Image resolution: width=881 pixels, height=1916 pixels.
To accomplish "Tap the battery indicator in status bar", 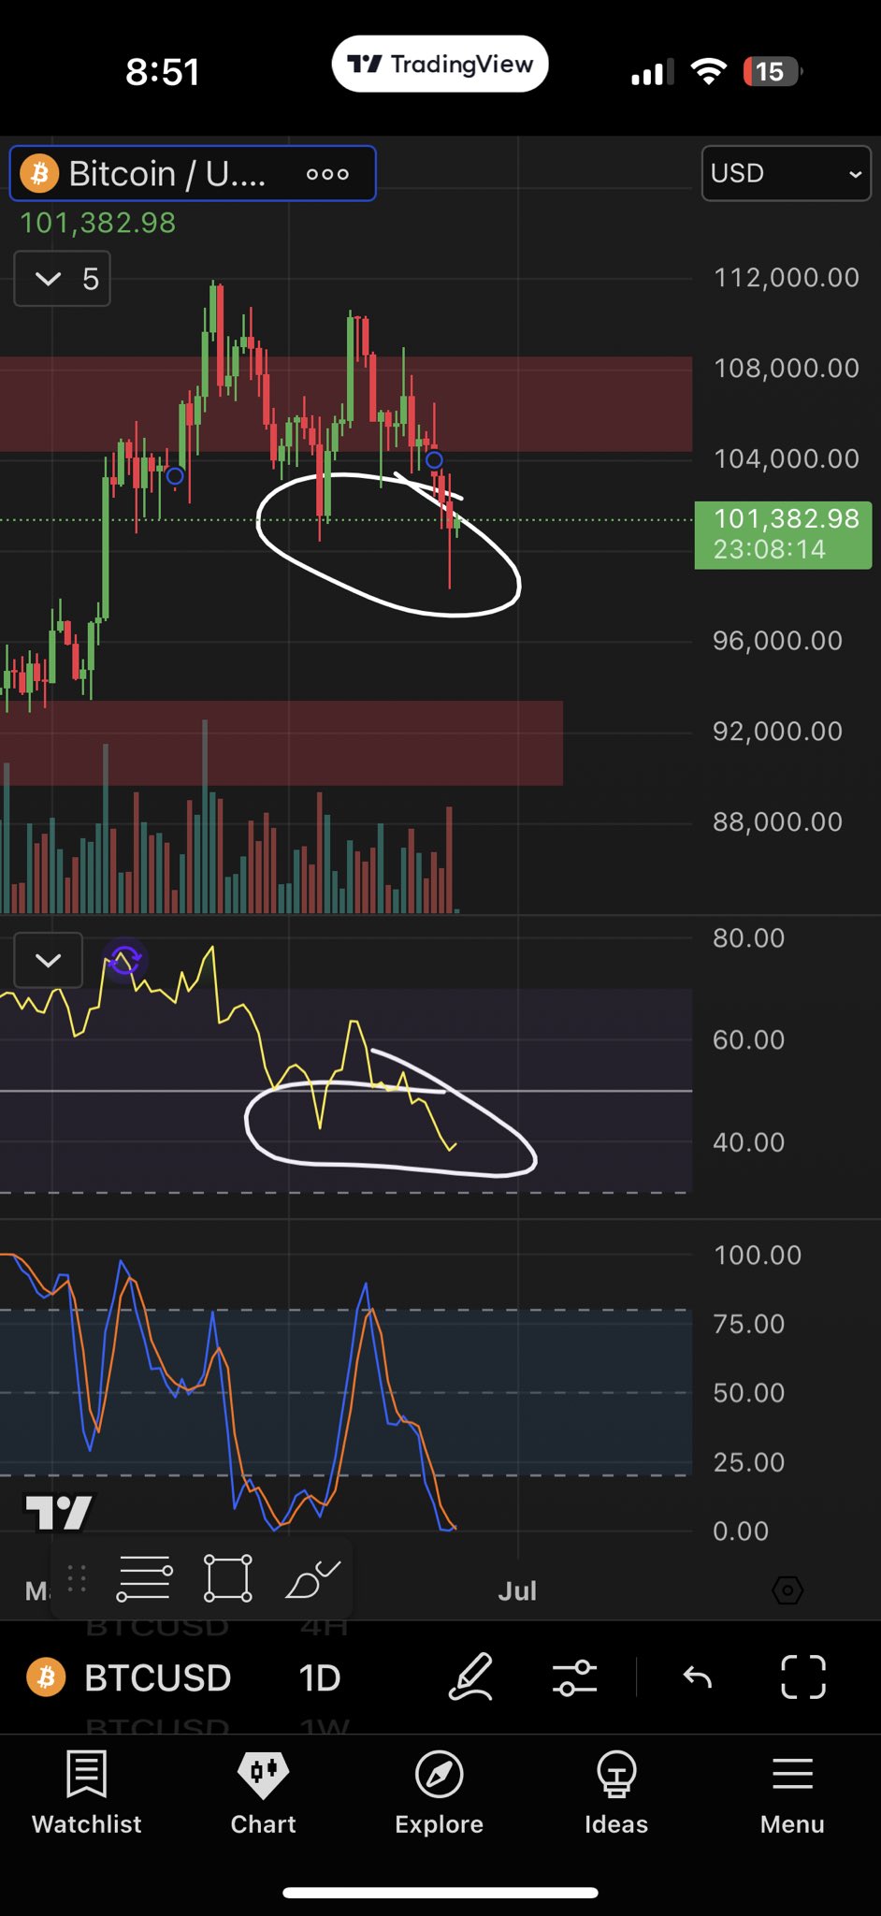I will (x=773, y=72).
